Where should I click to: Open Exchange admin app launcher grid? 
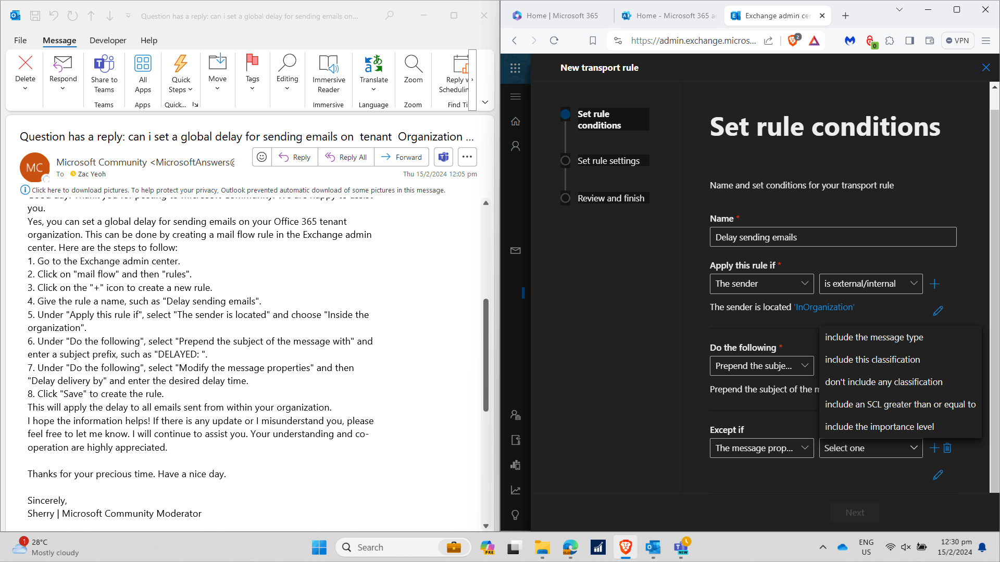click(x=515, y=68)
